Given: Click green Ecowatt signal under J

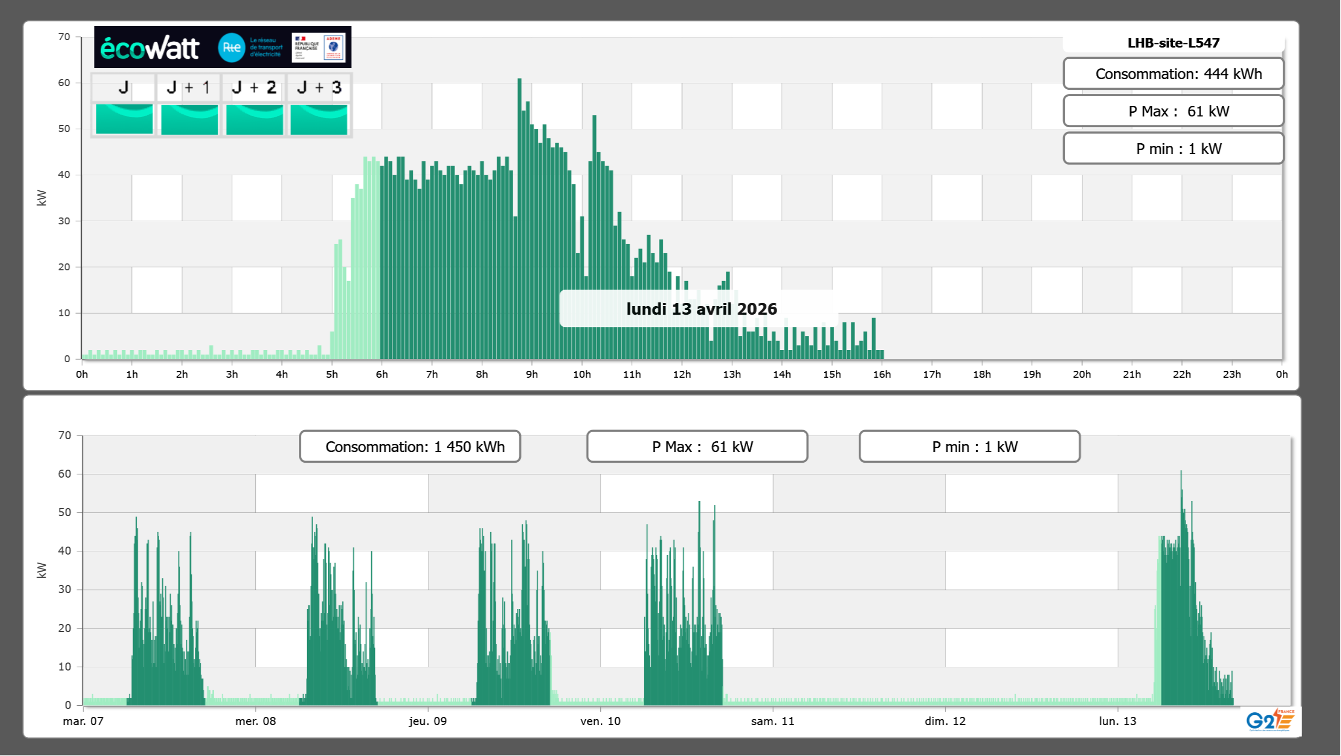Looking at the screenshot, I should pyautogui.click(x=124, y=119).
